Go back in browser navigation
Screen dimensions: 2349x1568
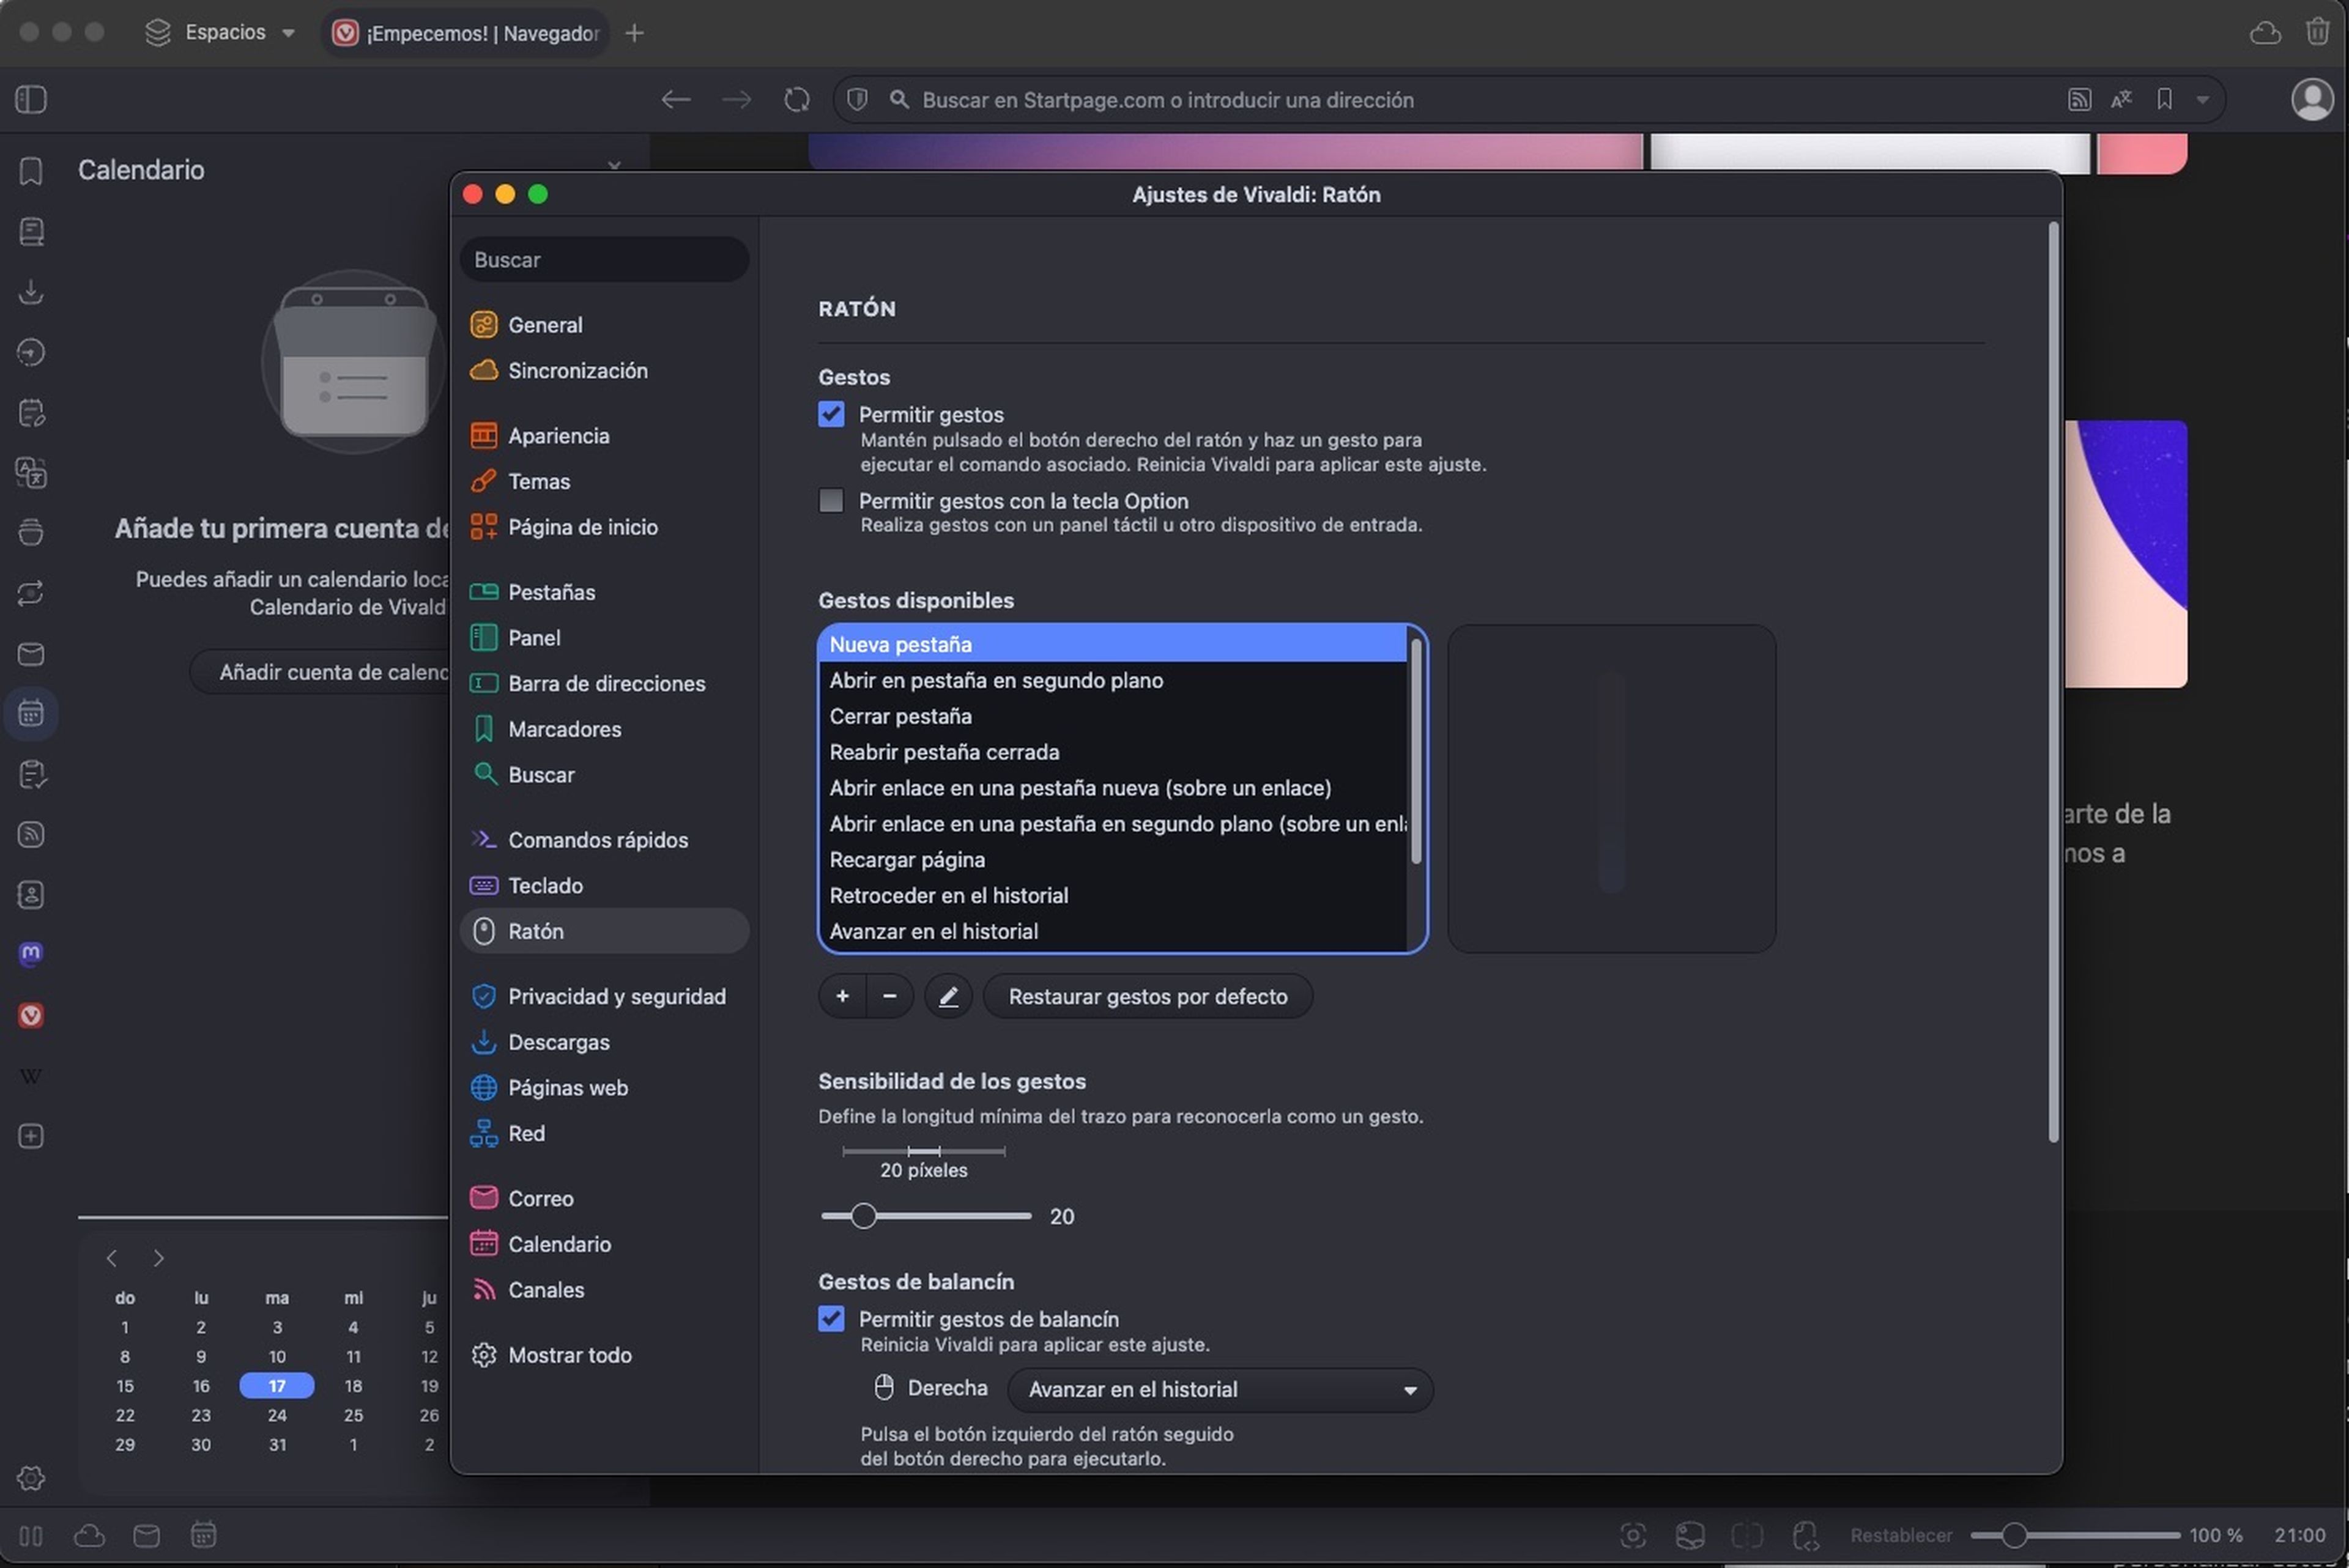coord(676,100)
